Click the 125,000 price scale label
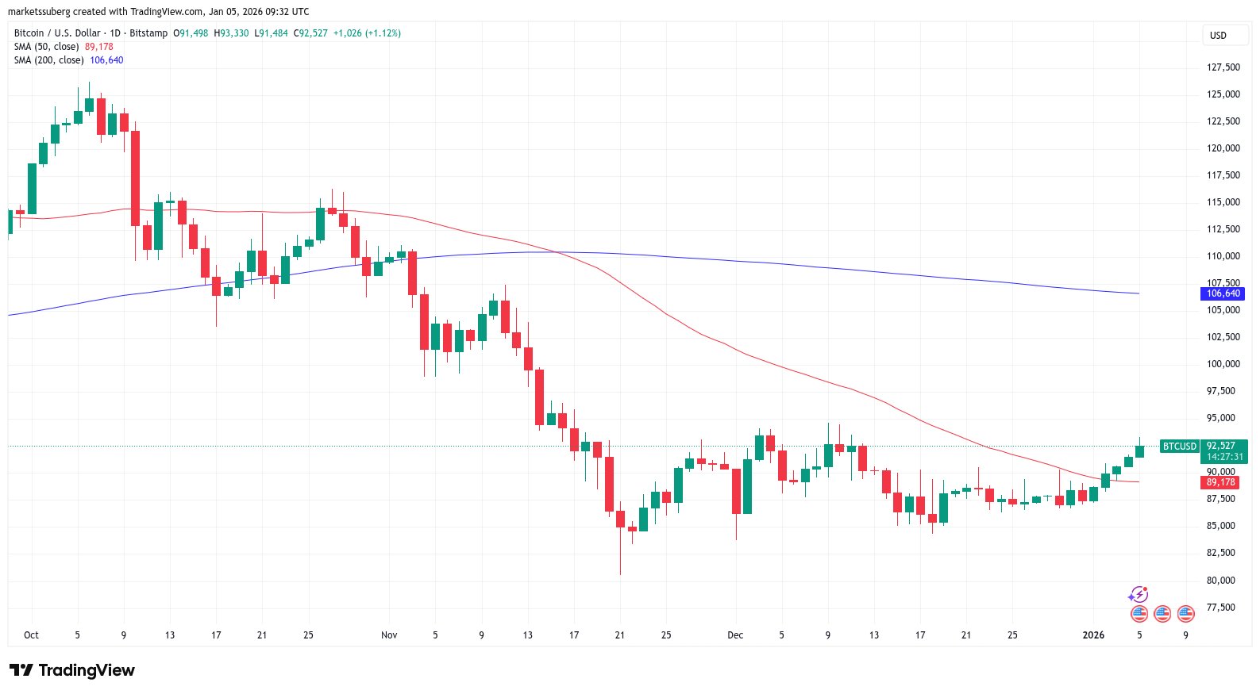Viewport: 1260px width, 694px height. click(1223, 94)
